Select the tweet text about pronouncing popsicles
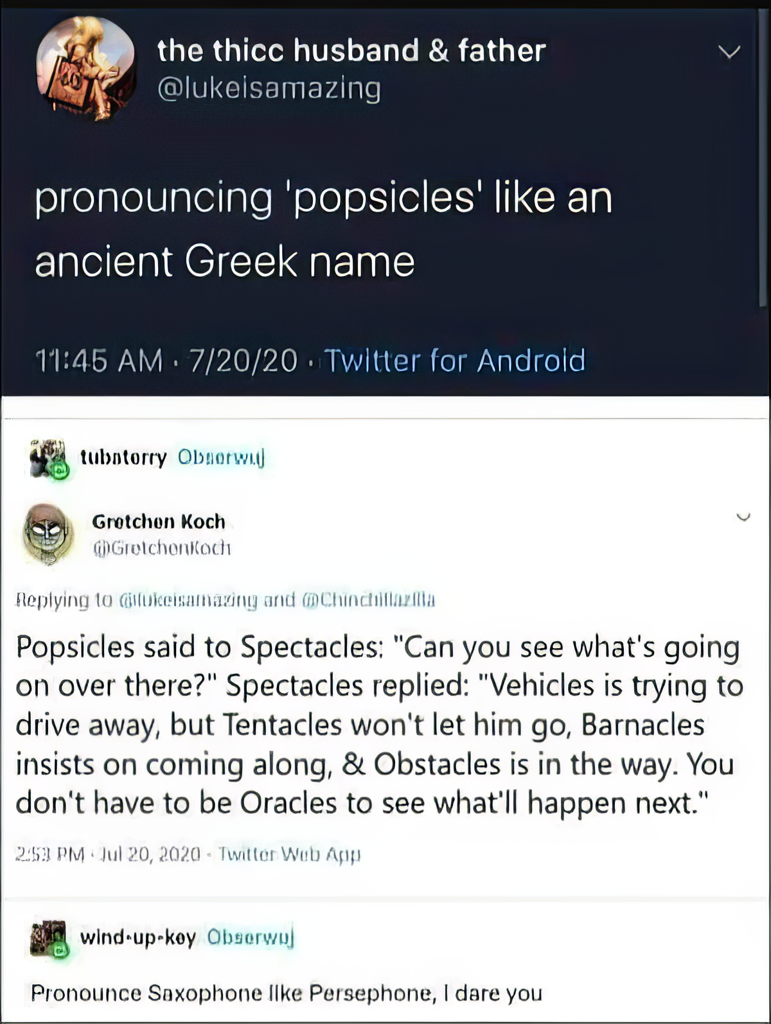 321,228
